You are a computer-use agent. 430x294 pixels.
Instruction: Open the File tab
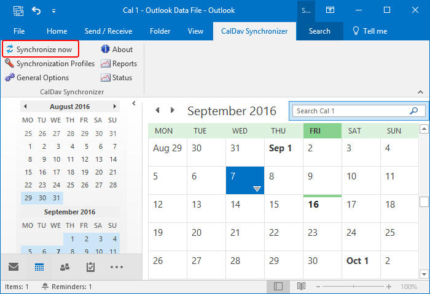click(19, 31)
